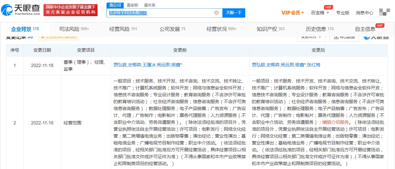Switch to the 司法风险 tab

(74, 29)
